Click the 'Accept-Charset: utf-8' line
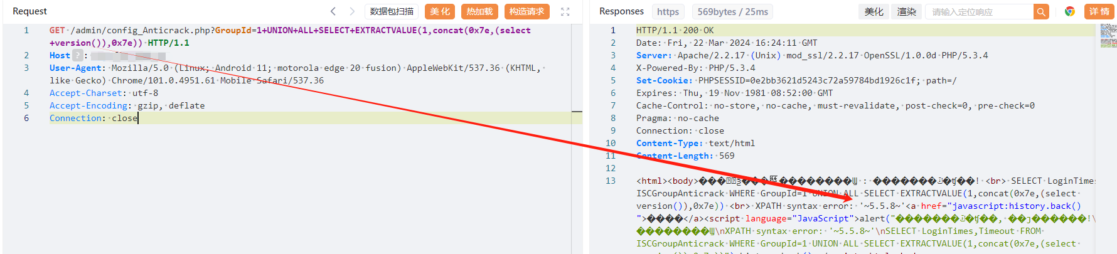 click(104, 93)
